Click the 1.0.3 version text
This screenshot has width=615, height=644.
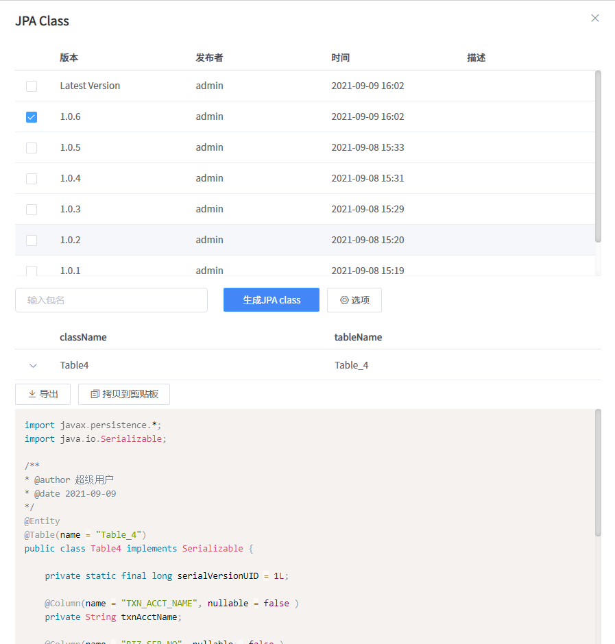(71, 209)
